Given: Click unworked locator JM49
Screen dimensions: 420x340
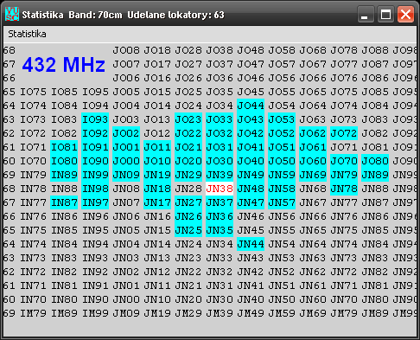Looking at the screenshot, I should tap(251, 313).
